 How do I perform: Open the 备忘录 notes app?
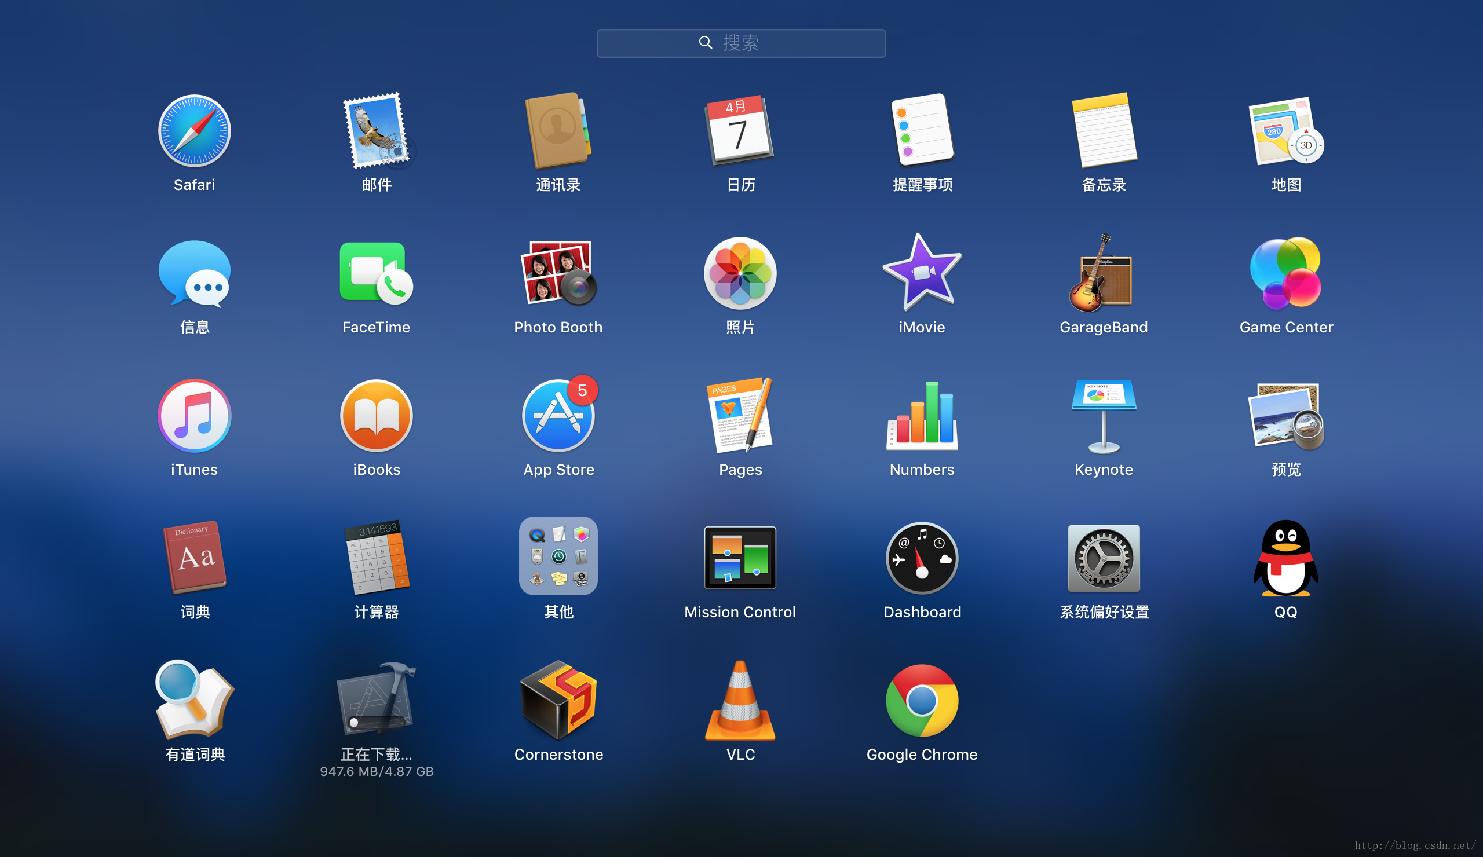coord(1104,131)
